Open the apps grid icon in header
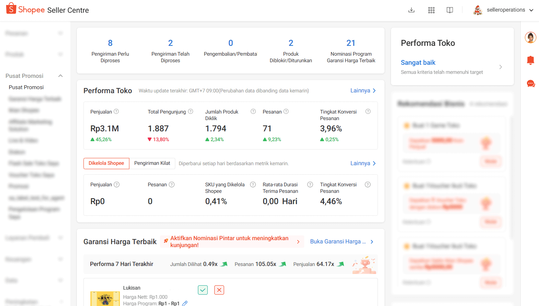Image resolution: width=539 pixels, height=306 pixels. click(431, 10)
